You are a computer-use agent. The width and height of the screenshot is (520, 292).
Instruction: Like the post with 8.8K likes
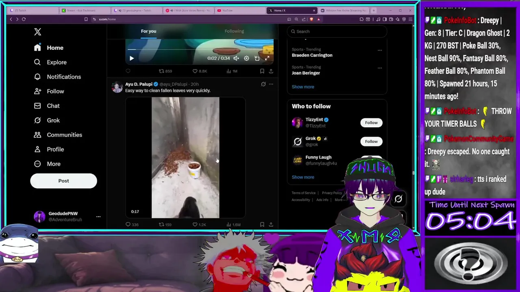(199, 71)
